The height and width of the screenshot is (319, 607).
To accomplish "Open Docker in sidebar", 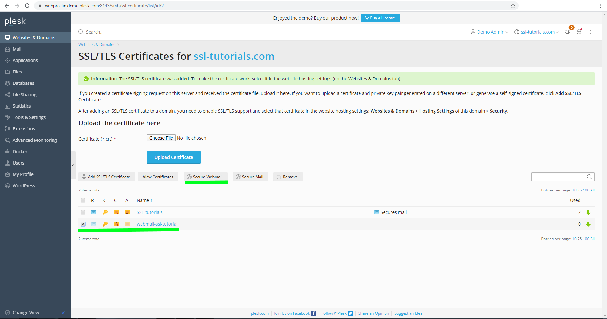I will [35, 152].
